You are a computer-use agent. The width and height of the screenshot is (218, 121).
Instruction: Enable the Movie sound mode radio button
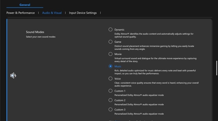click(110, 54)
